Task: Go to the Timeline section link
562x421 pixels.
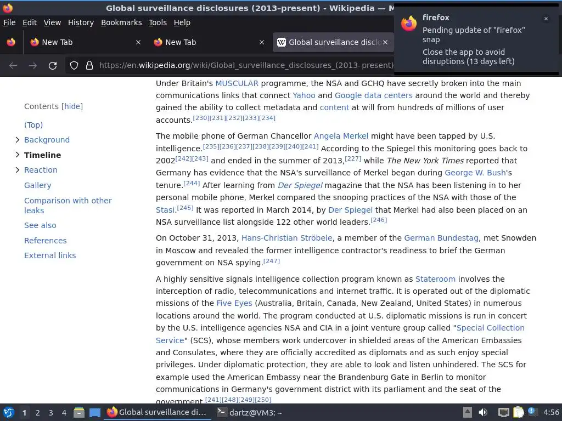Action: click(42, 155)
